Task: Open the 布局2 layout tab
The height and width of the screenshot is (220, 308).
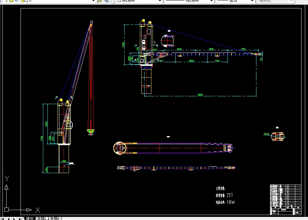Action: point(55,218)
